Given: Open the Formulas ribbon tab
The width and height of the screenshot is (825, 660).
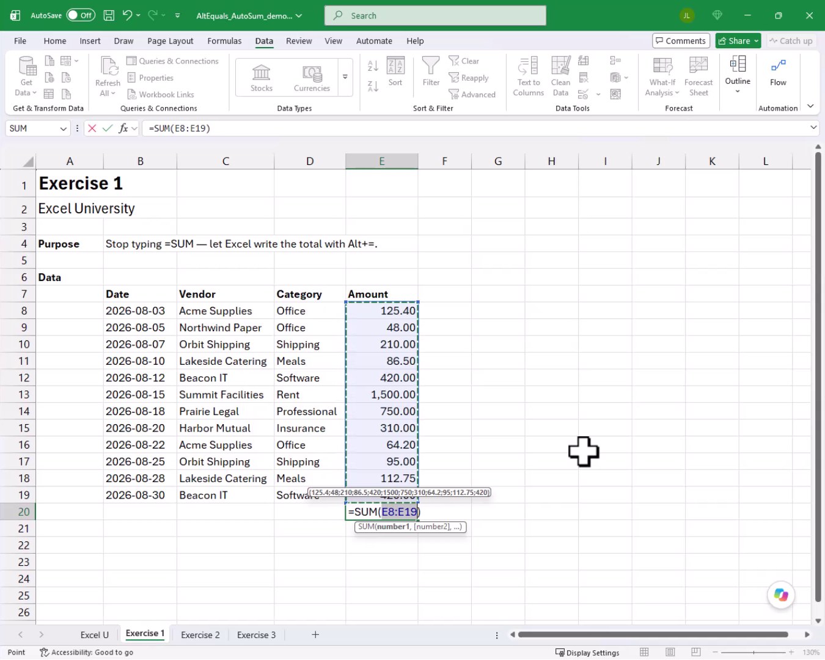Looking at the screenshot, I should [224, 41].
